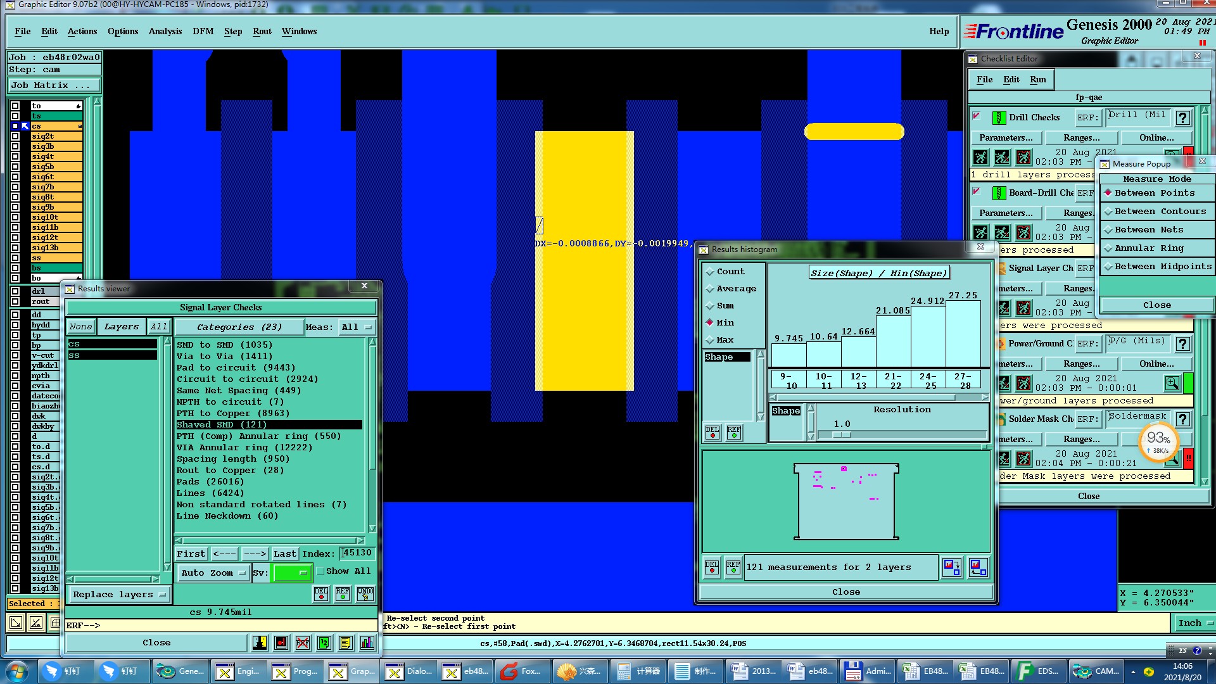Image resolution: width=1216 pixels, height=684 pixels.
Task: Click Close button in Results histogram
Action: click(845, 592)
